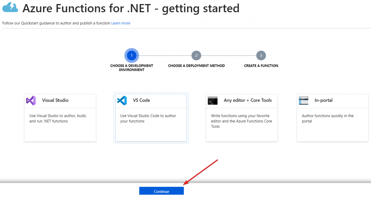Open the Learn more link
The image size is (371, 197).
coord(121,23)
